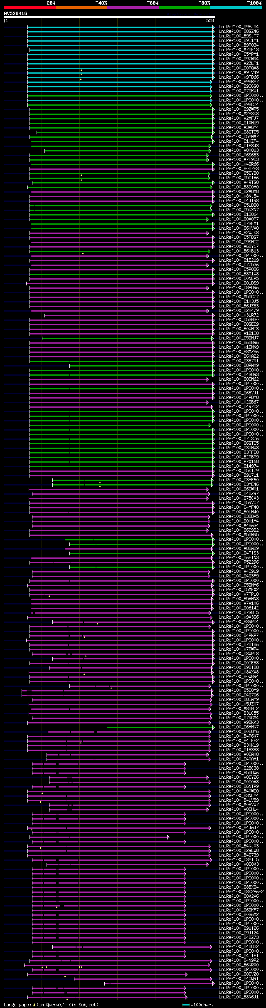Select hit label UniRef100_A2Y3K8

click(239, 114)
